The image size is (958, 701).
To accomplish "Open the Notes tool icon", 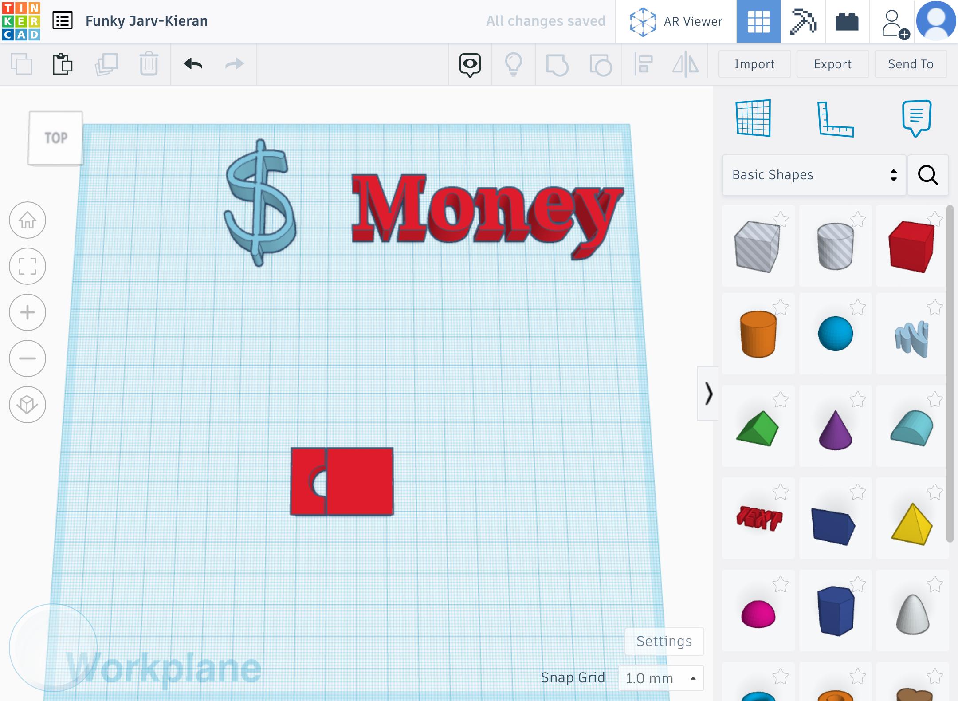I will [916, 118].
